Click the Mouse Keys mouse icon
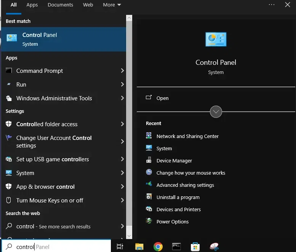Viewport: 296px width, 252px height. (x=9, y=200)
